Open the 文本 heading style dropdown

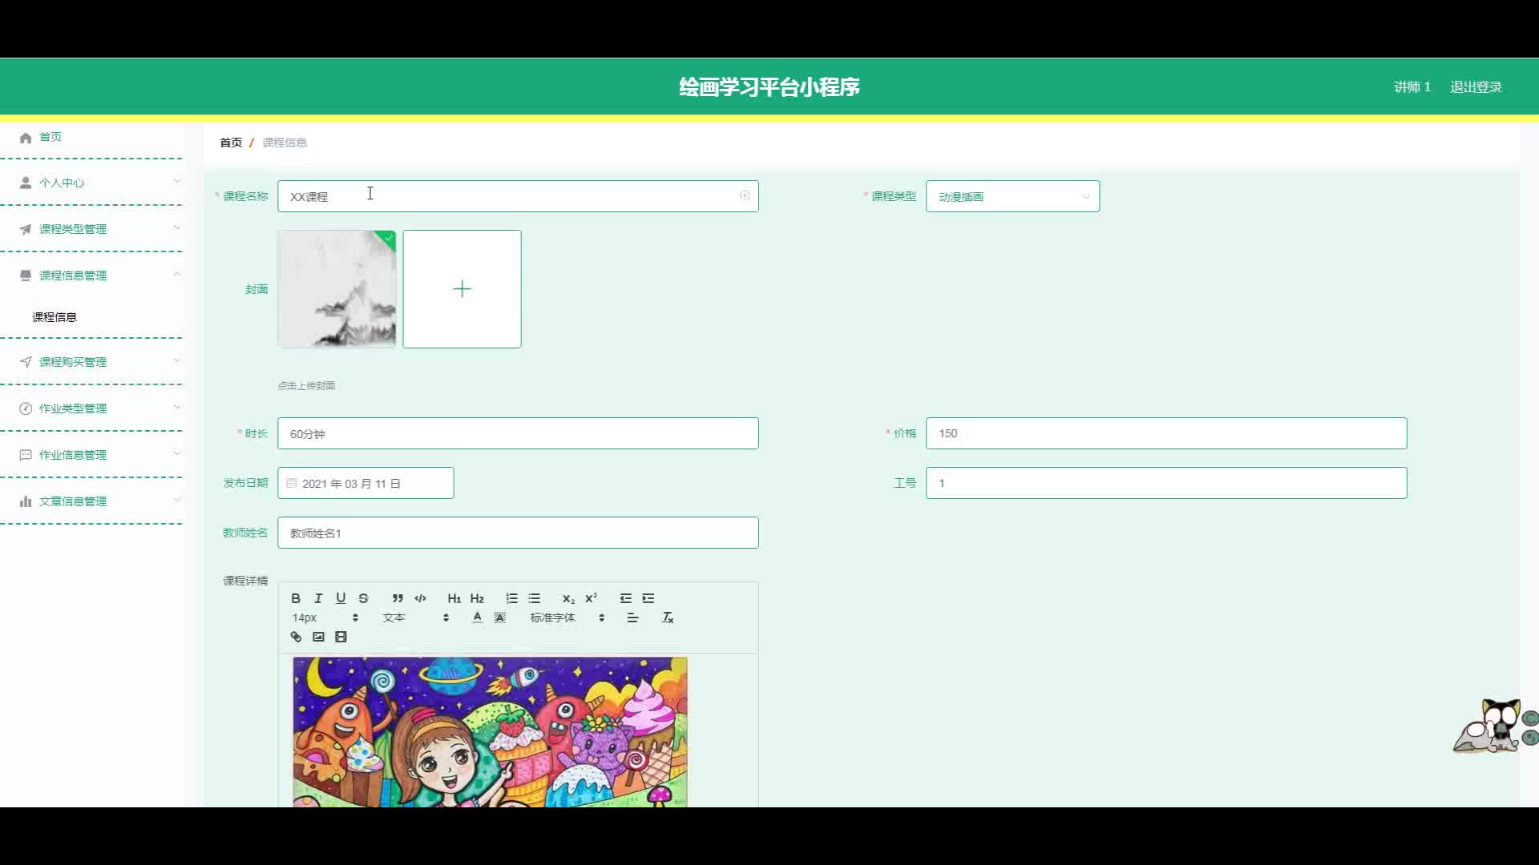click(415, 618)
